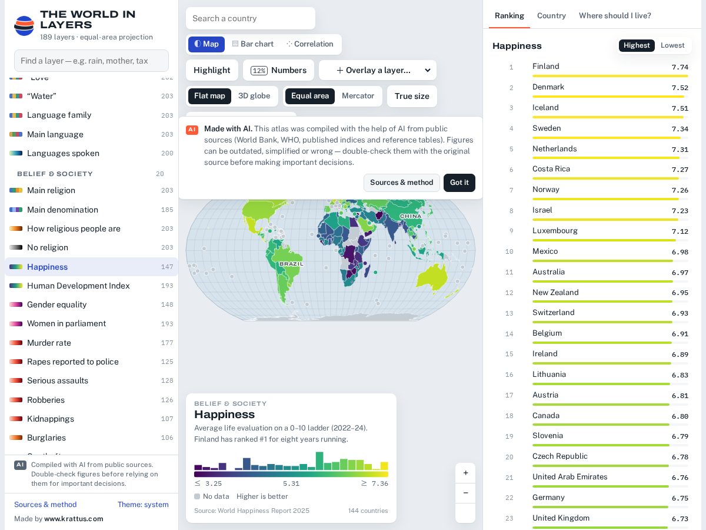Switch to Correlation view

pos(310,44)
